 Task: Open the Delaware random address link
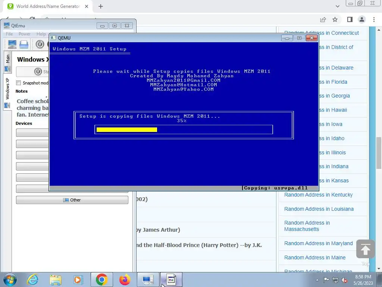[336, 68]
